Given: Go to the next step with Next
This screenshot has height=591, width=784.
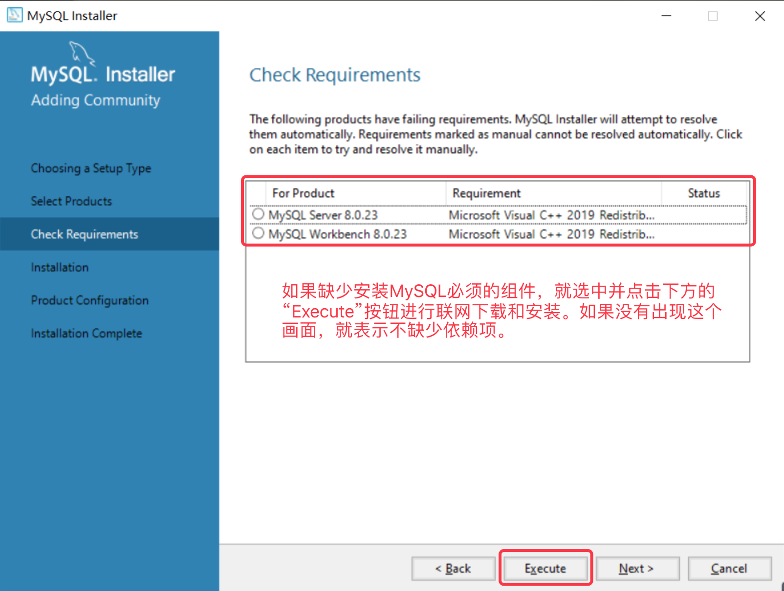Looking at the screenshot, I should [x=637, y=569].
